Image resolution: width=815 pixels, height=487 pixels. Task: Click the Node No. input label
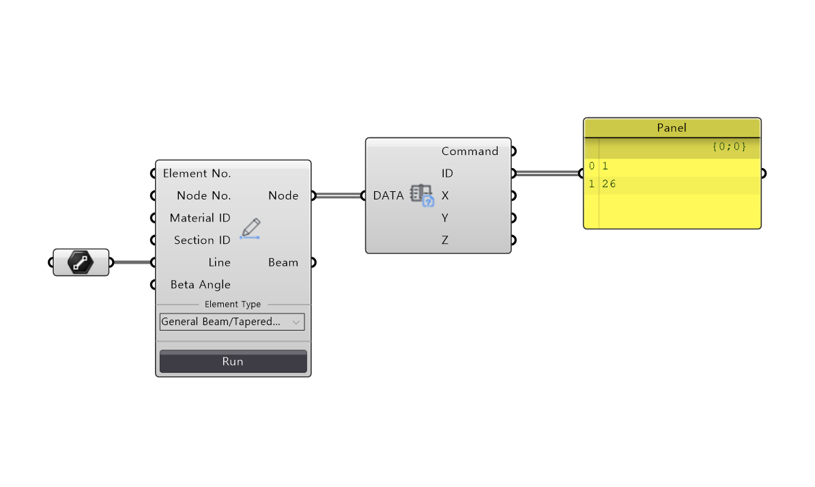click(203, 195)
